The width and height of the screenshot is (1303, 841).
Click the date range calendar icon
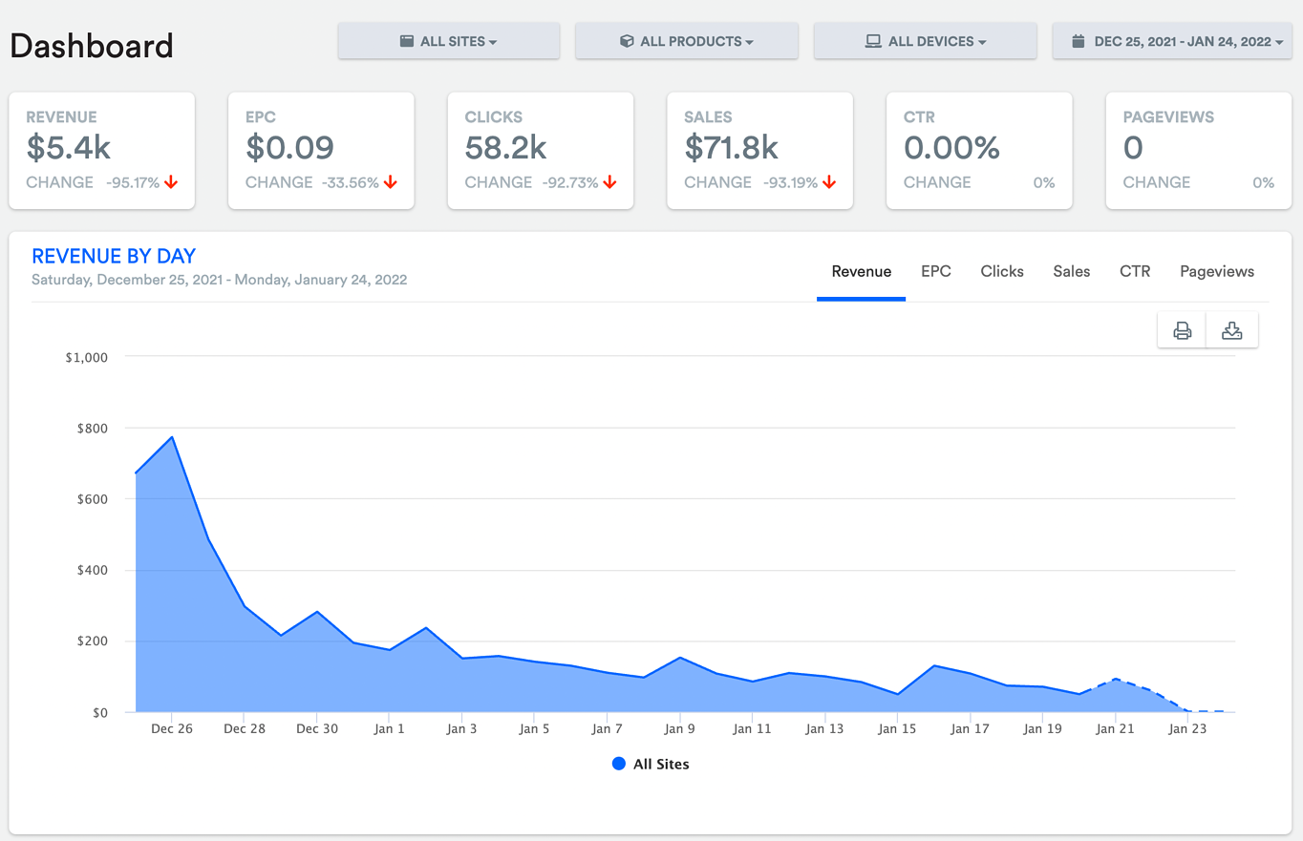1079,41
